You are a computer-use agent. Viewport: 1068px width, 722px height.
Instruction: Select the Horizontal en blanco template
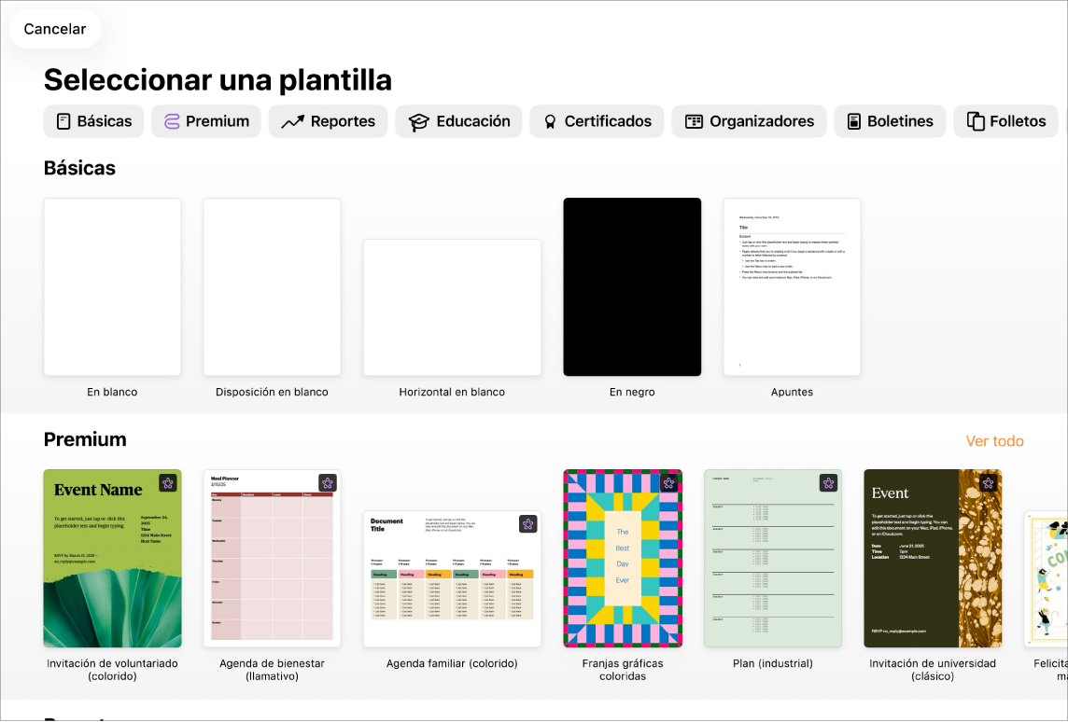click(x=452, y=307)
